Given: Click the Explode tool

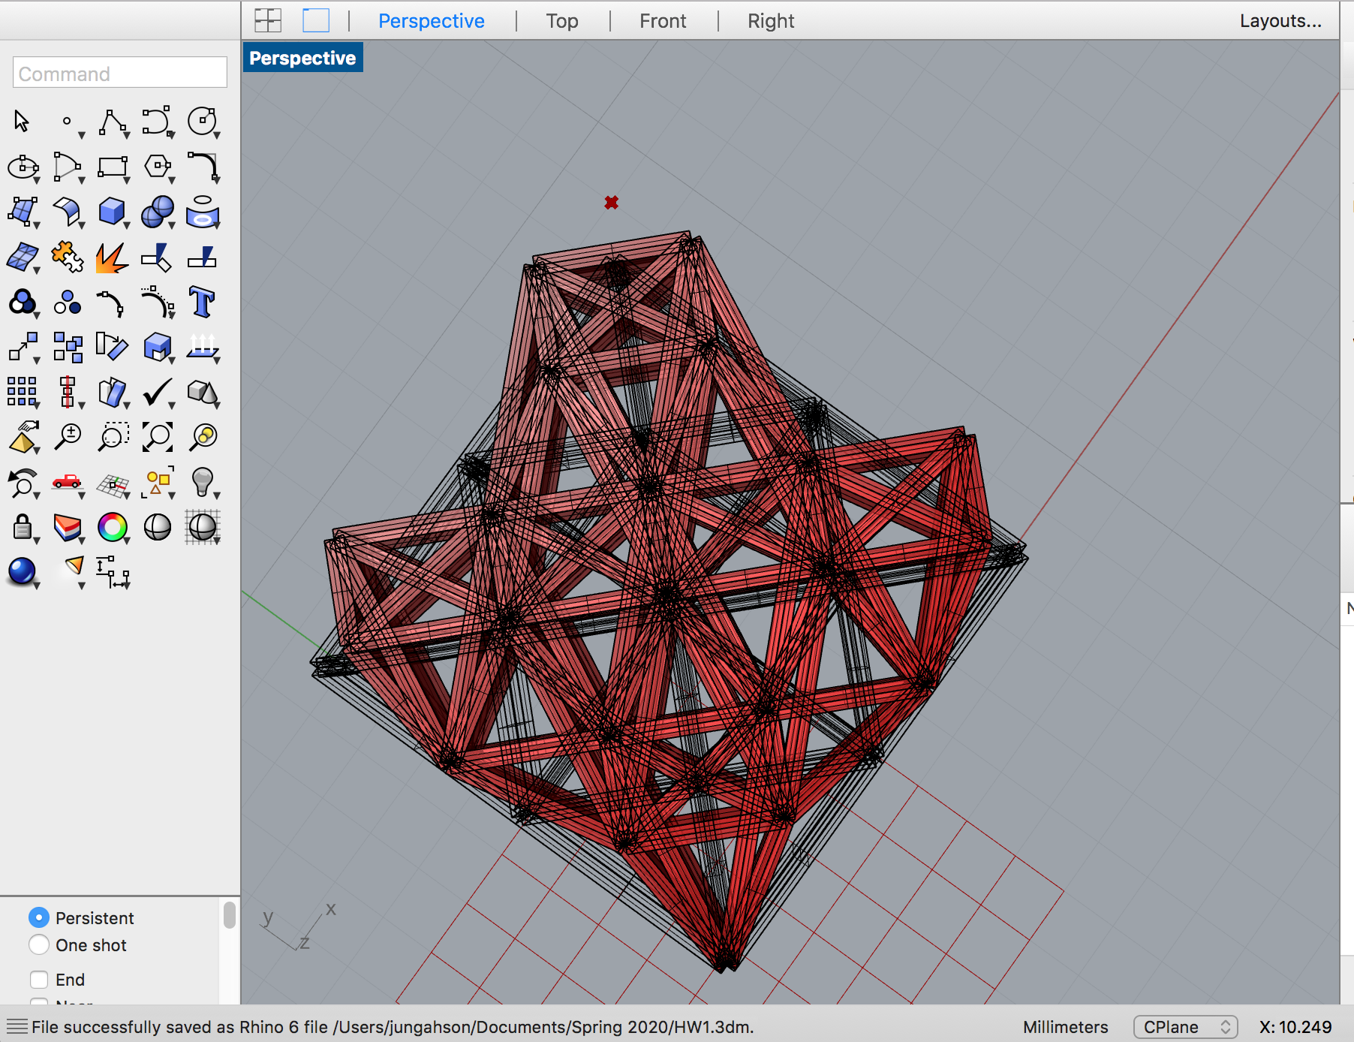Looking at the screenshot, I should pos(112,257).
